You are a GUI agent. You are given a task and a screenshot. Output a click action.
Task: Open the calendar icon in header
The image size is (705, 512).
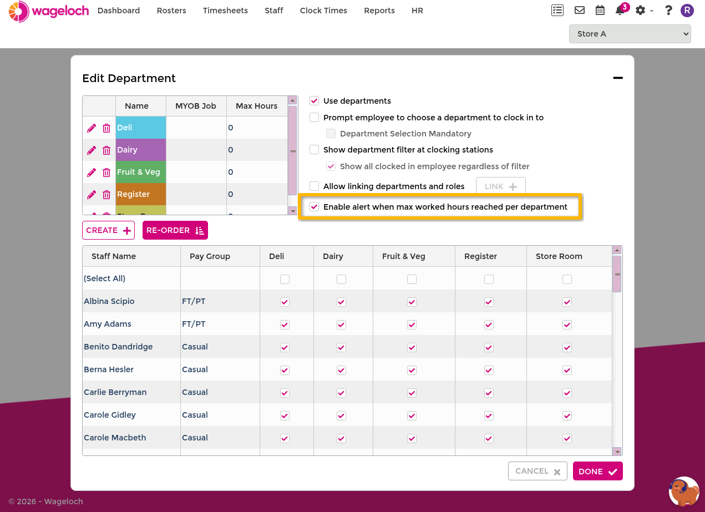[600, 11]
